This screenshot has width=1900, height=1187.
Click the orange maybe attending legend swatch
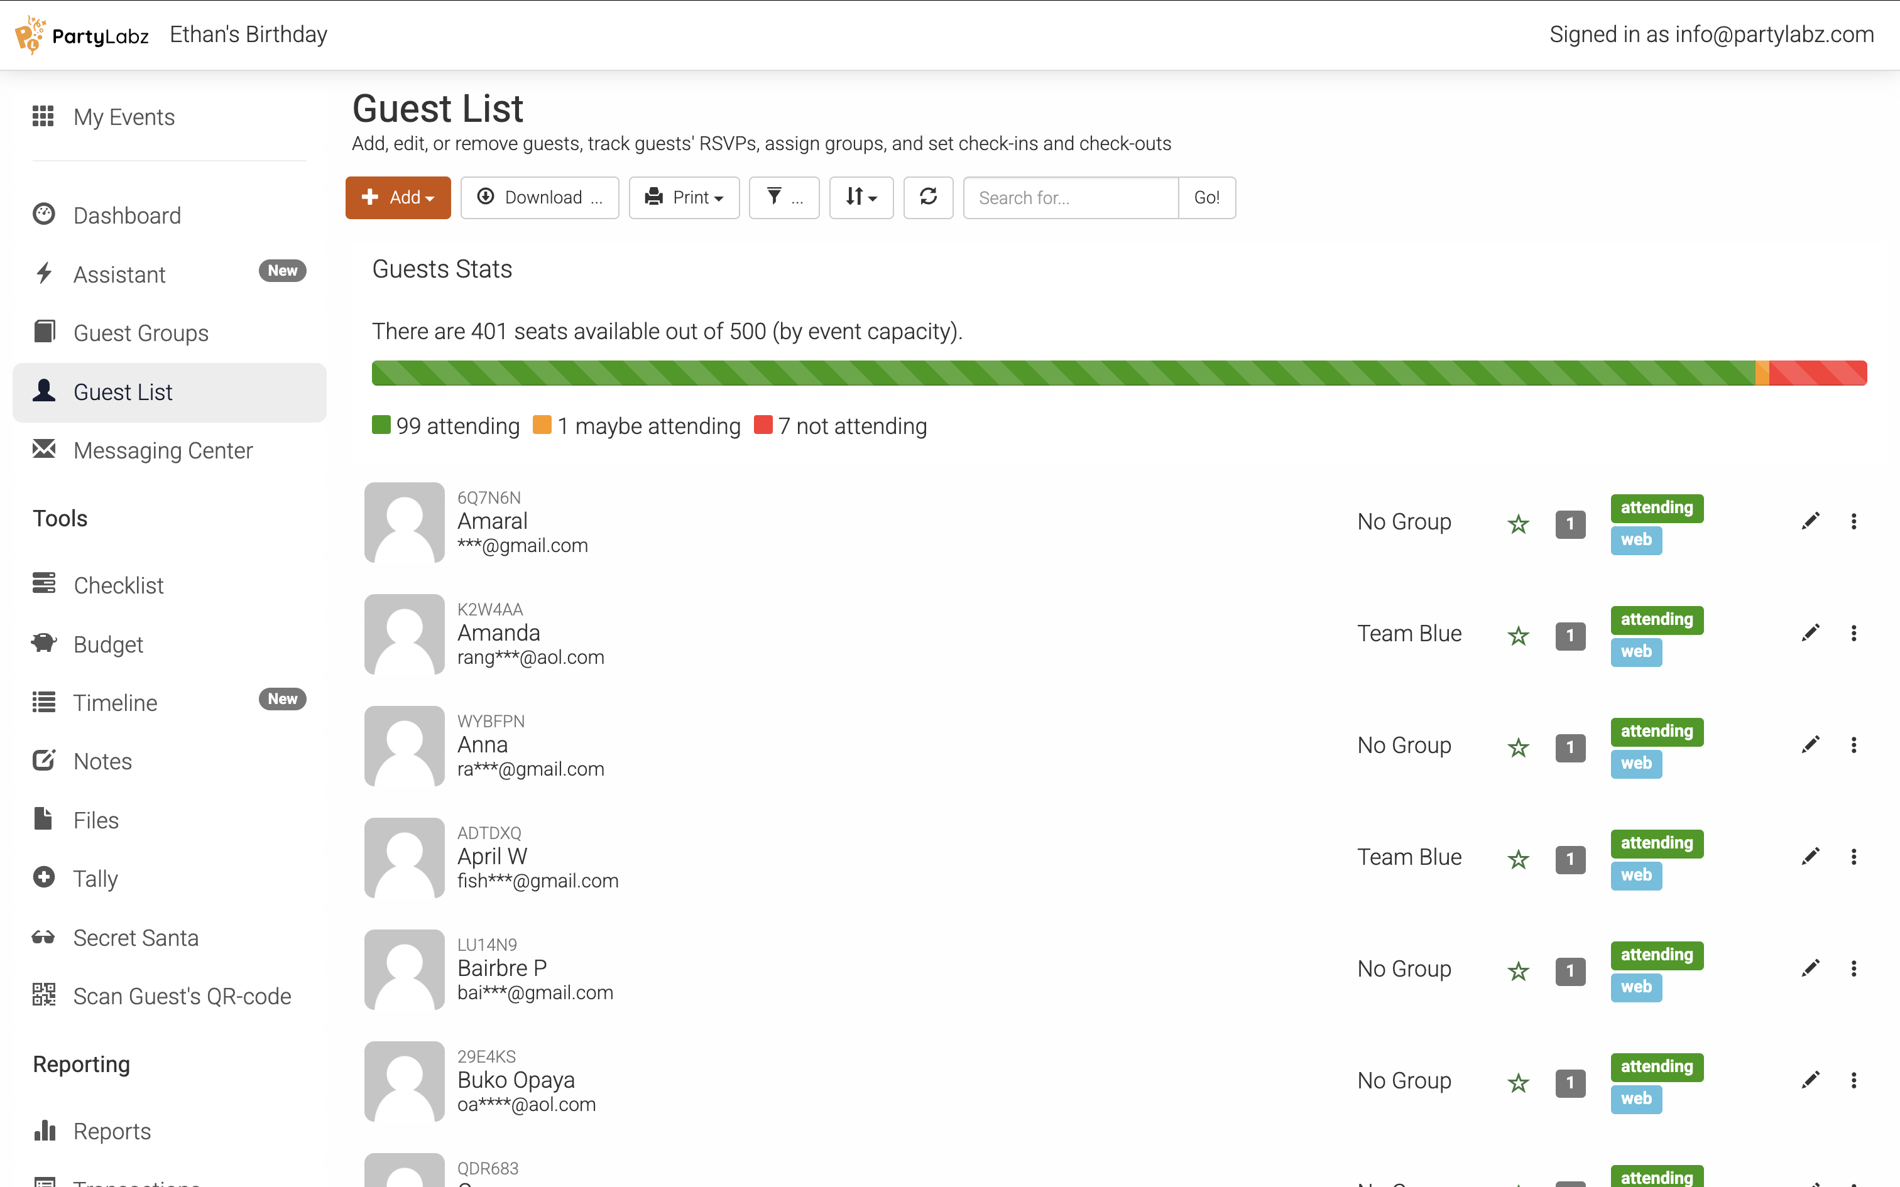(x=542, y=425)
